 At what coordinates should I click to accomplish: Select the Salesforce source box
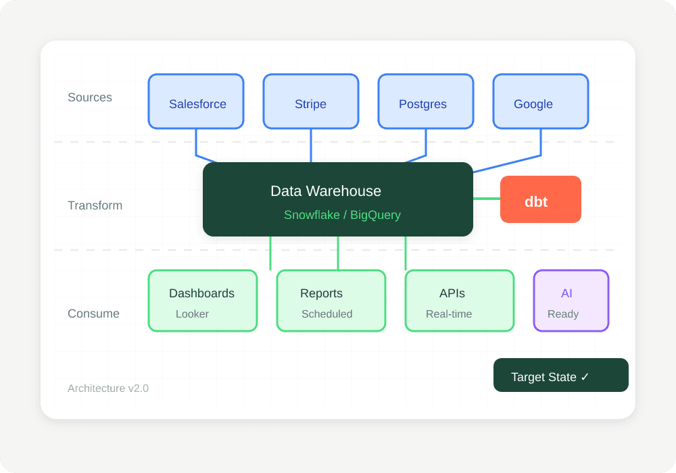point(196,101)
